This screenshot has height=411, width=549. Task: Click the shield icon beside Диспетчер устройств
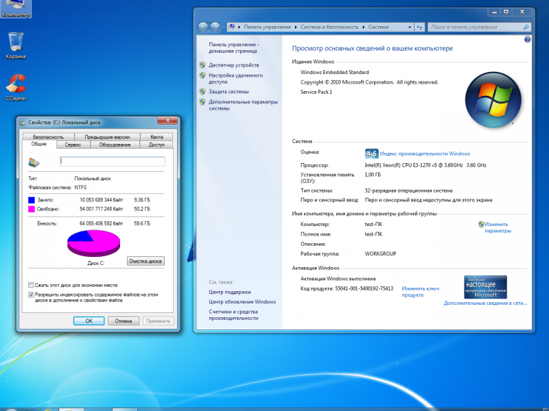[202, 65]
